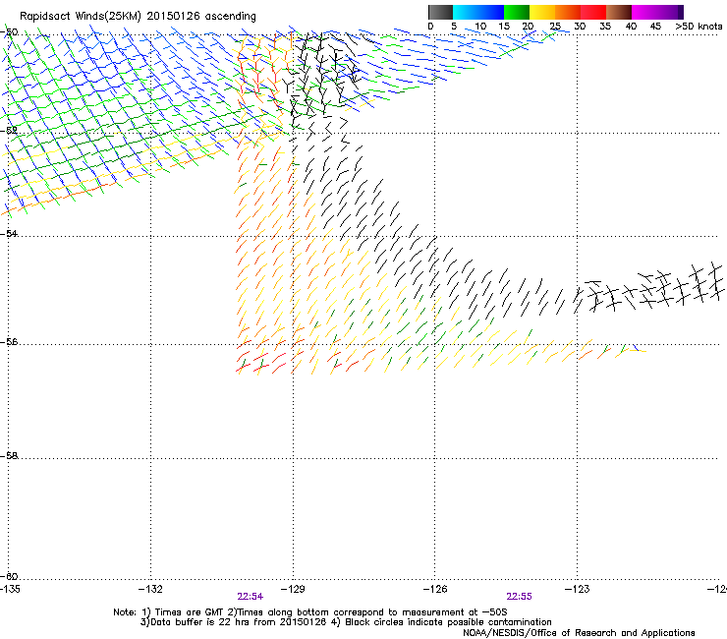This screenshot has height=639, width=727.
Task: Click the '>50 knots' legend label
Action: pyautogui.click(x=699, y=26)
